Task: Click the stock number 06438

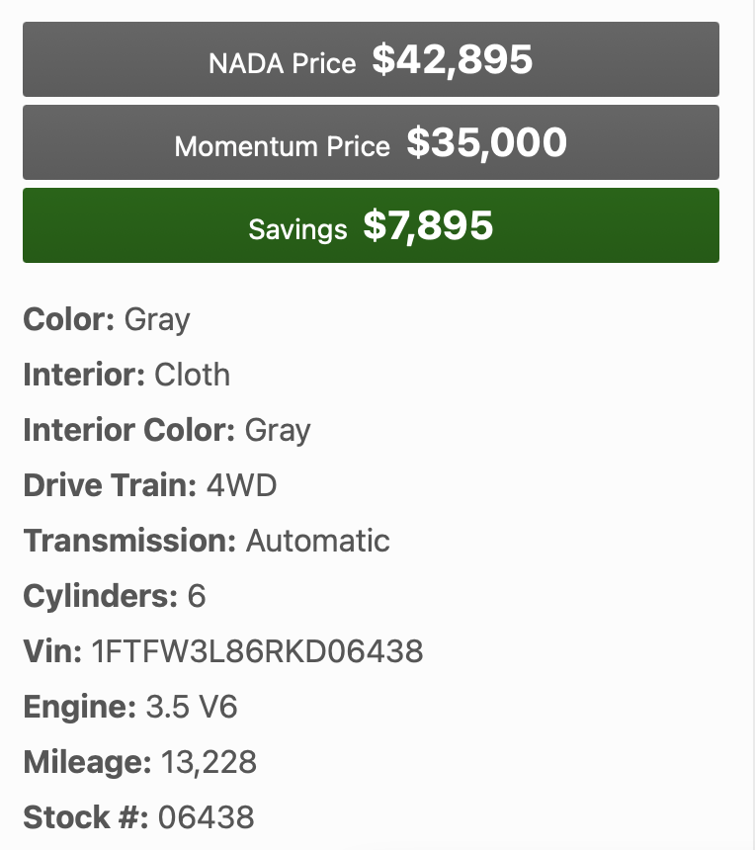Action: 206,817
